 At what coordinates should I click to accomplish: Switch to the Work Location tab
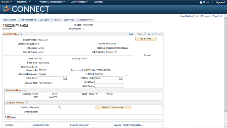coord(10,20)
